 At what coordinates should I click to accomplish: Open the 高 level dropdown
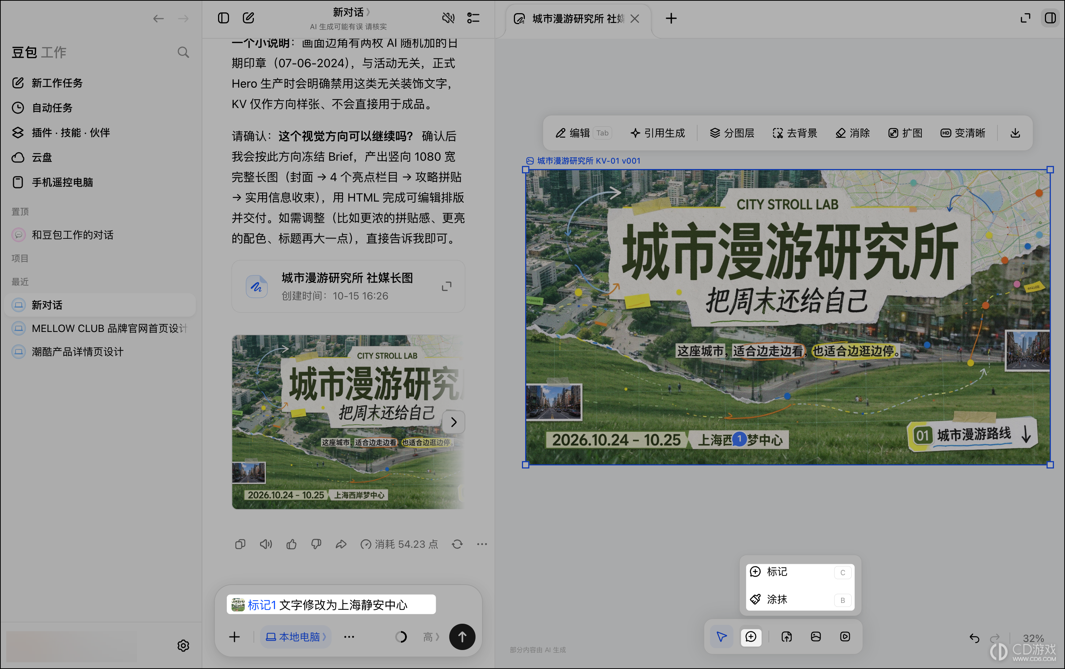pyautogui.click(x=431, y=637)
